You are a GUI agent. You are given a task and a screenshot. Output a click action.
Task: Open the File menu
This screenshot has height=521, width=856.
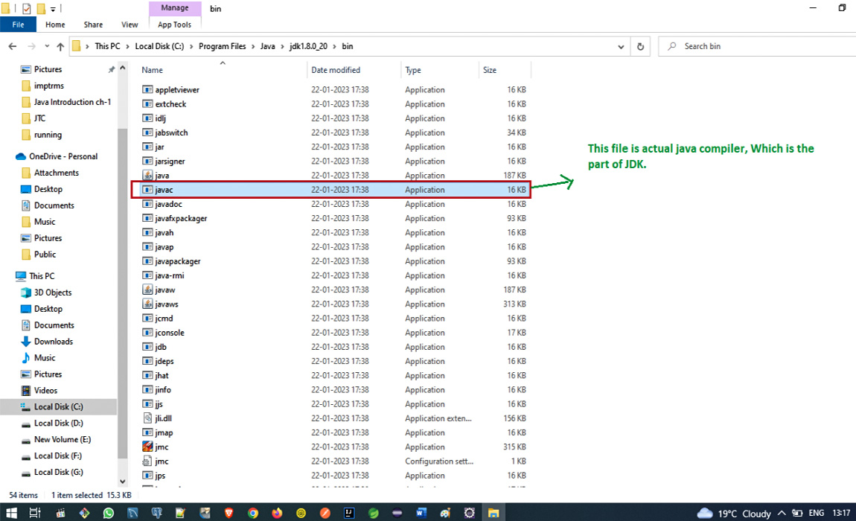pos(18,25)
